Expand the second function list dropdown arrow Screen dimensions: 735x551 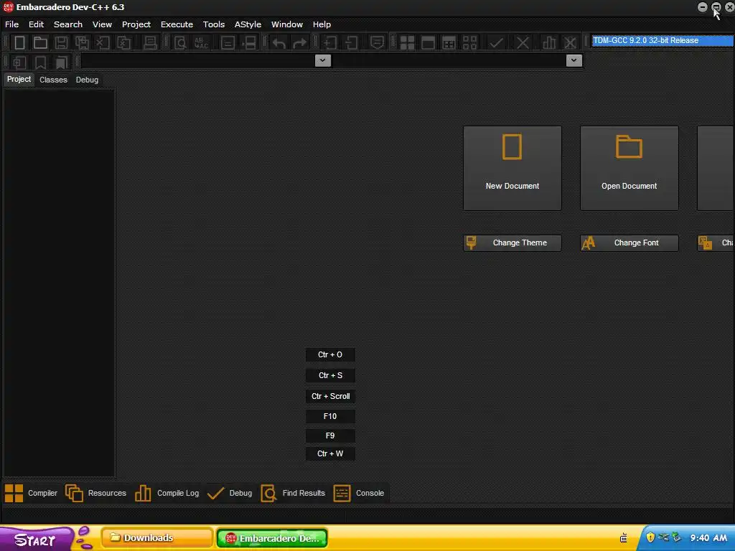pos(574,60)
